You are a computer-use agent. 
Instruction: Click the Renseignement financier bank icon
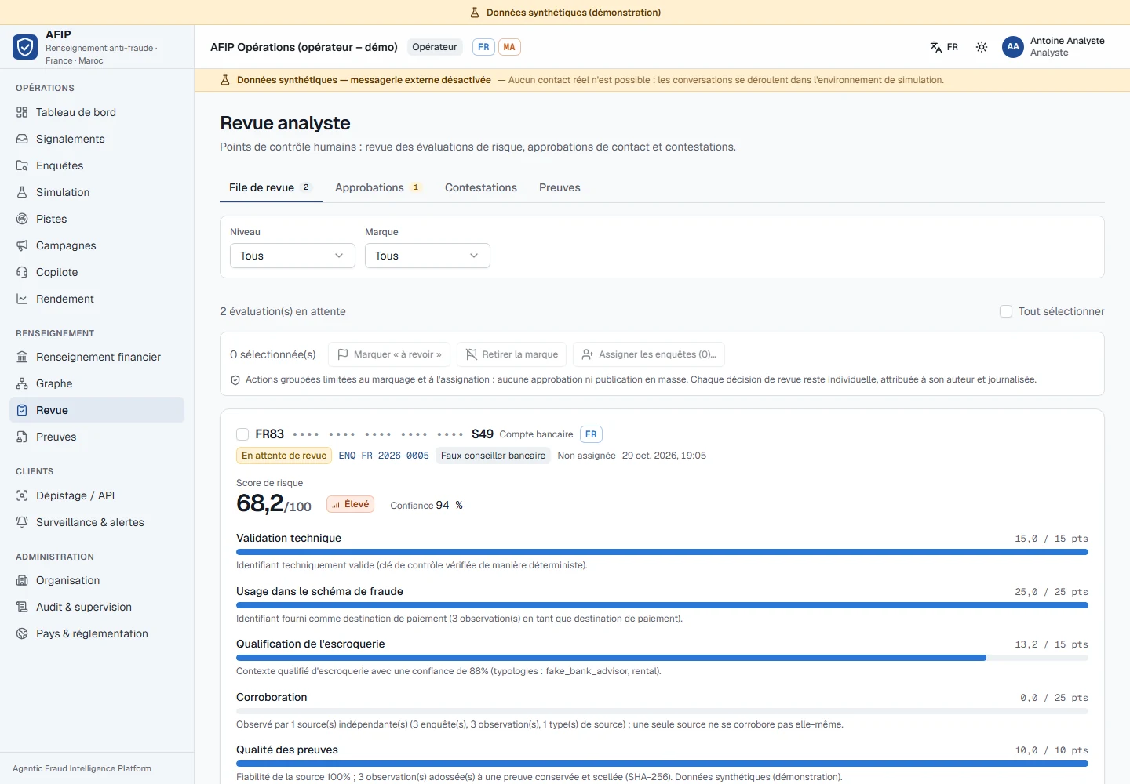tap(22, 357)
